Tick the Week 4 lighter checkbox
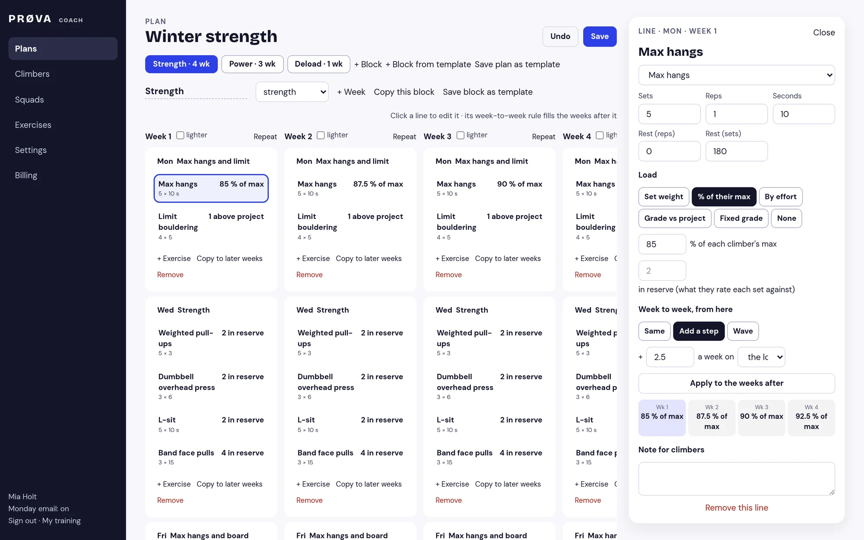 (600, 135)
